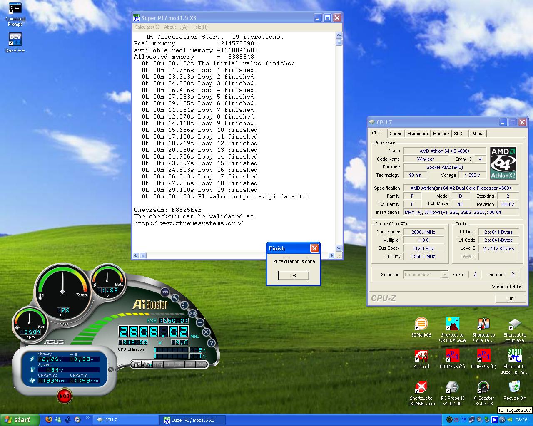Select the ATITool desktop icon

421,359
